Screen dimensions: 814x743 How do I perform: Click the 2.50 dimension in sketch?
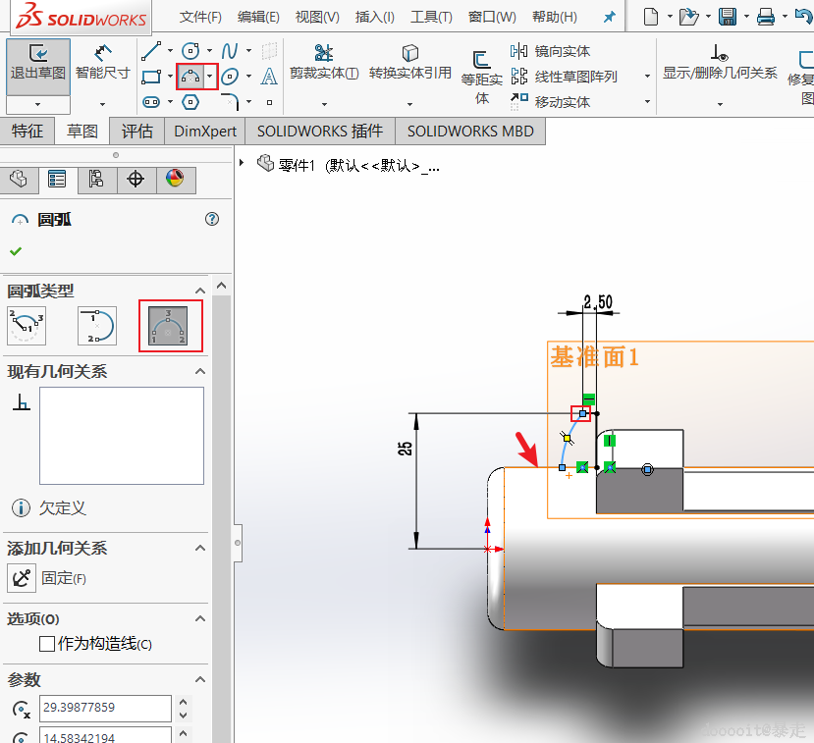598,302
